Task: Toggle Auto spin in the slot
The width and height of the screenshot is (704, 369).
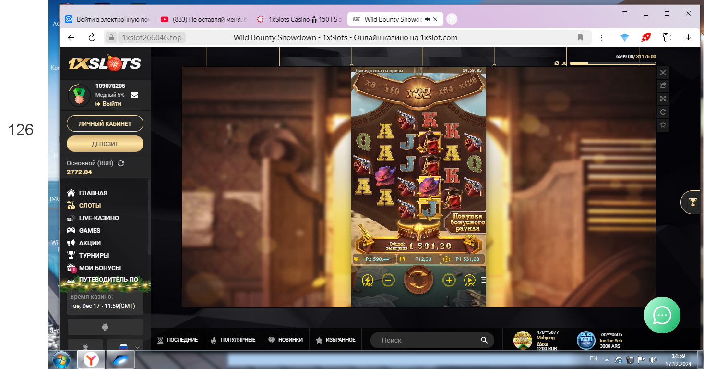Action: click(x=469, y=280)
